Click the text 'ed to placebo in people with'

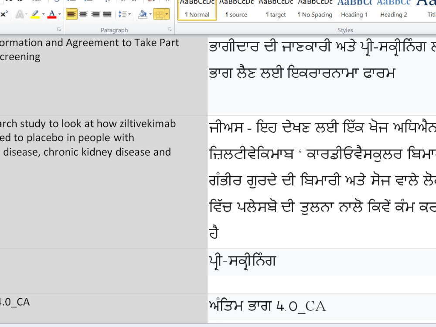pyautogui.click(x=67, y=138)
